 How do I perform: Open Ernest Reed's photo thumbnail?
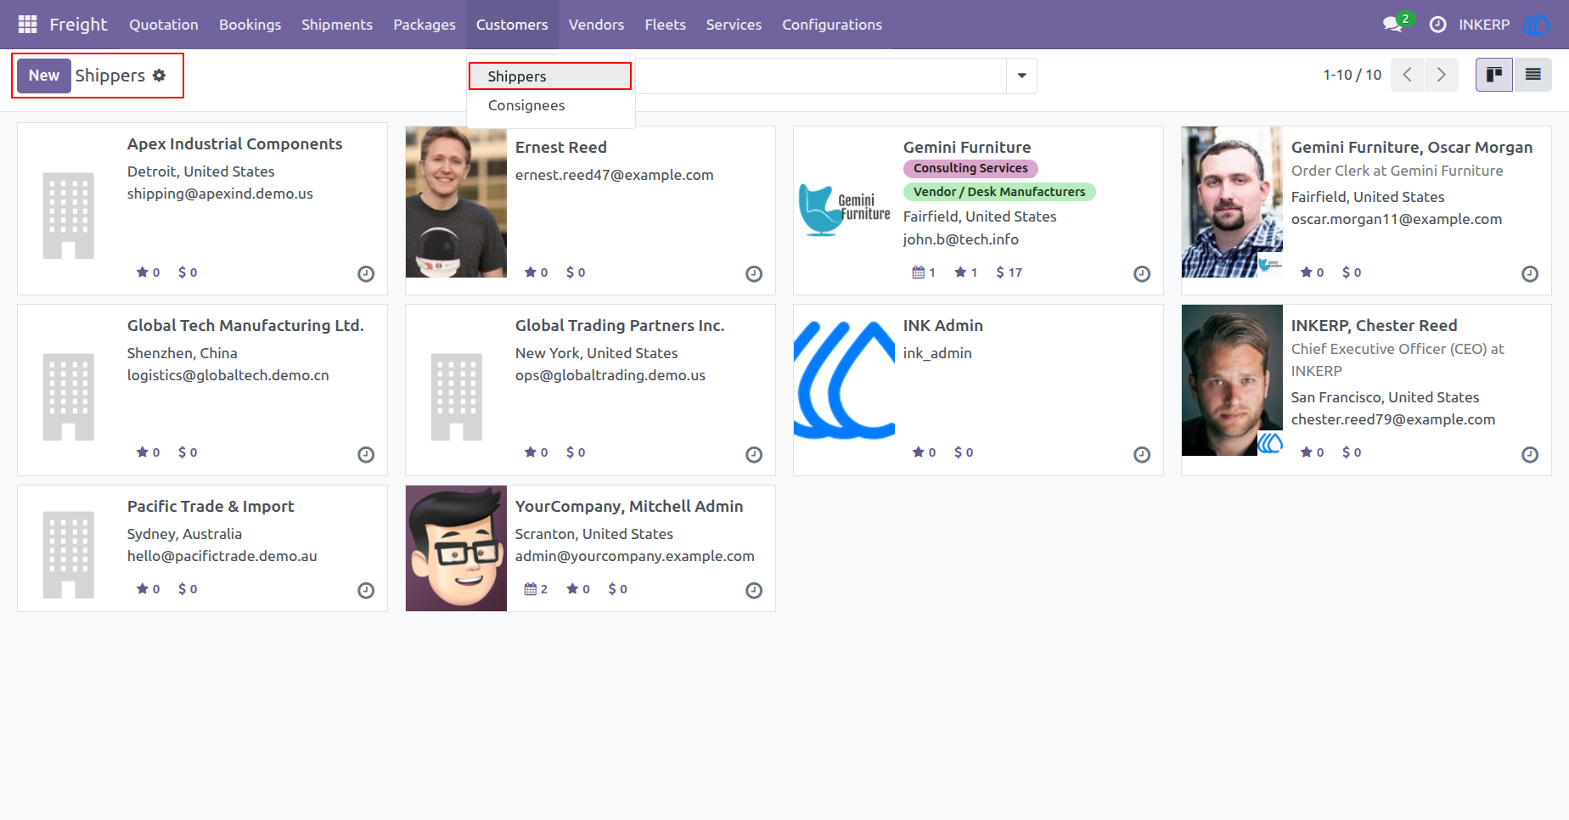(x=456, y=202)
